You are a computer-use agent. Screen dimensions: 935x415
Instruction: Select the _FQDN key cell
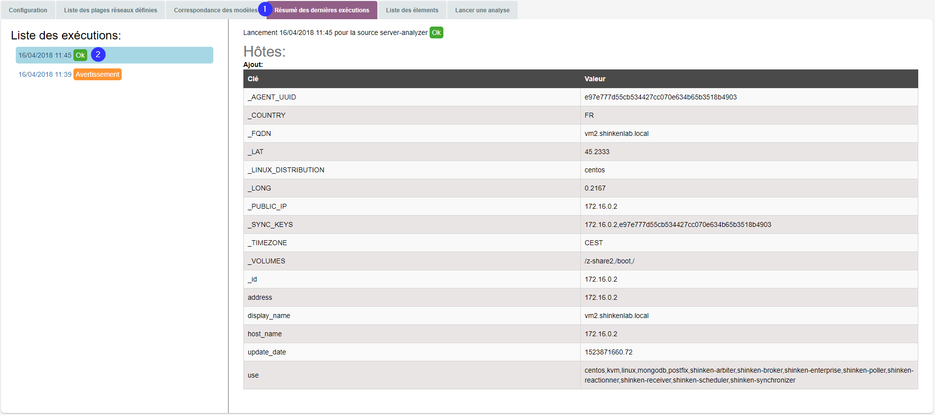[x=412, y=133]
